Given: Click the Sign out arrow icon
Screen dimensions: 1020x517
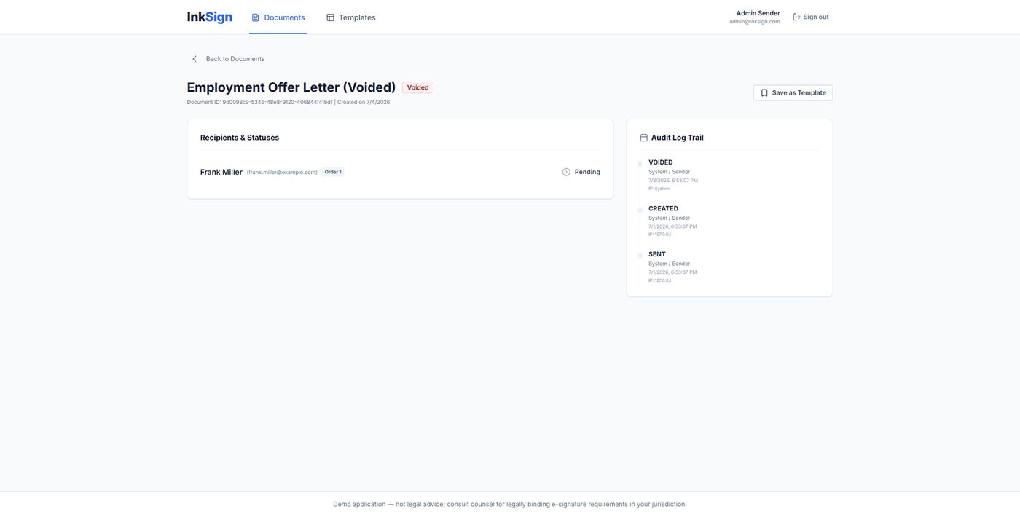Looking at the screenshot, I should click(x=796, y=17).
